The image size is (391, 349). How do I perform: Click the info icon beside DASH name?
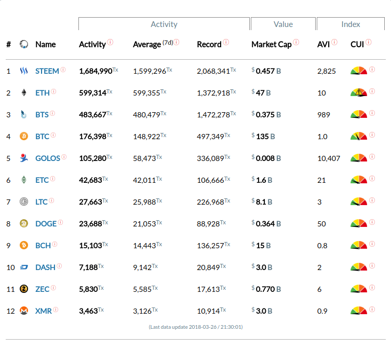[59, 266]
